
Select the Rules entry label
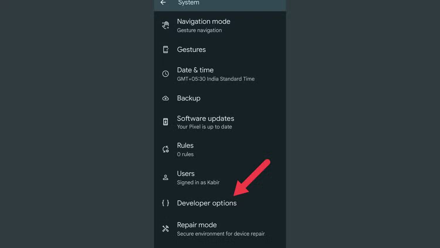185,145
